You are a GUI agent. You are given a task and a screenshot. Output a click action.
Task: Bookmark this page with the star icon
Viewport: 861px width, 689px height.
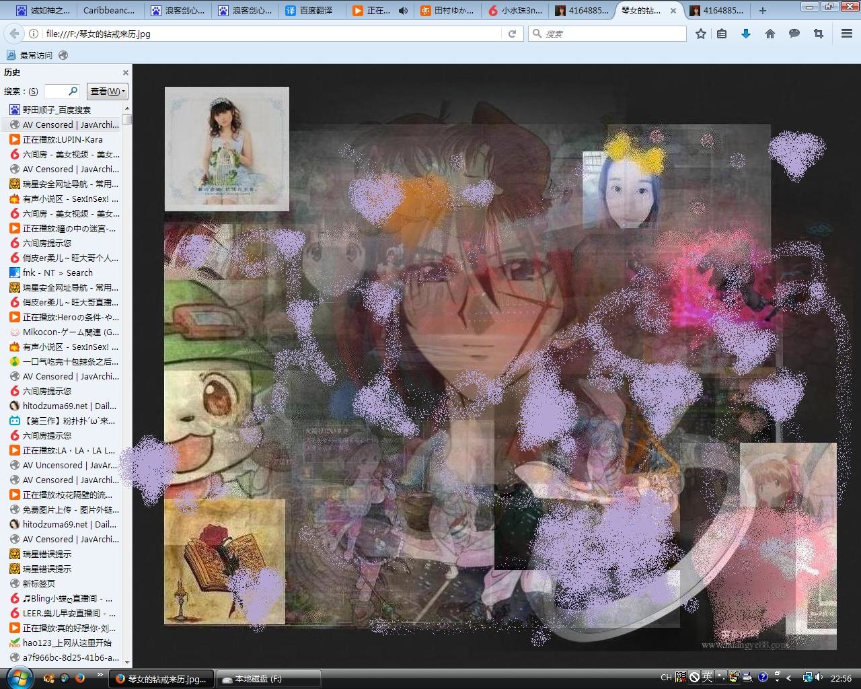(x=700, y=34)
